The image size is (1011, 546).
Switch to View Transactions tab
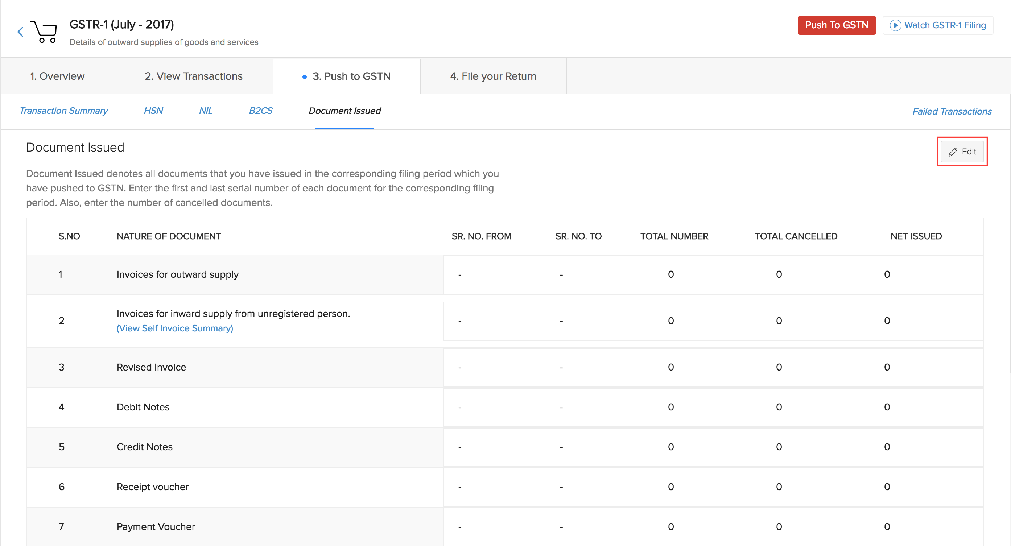tap(194, 76)
